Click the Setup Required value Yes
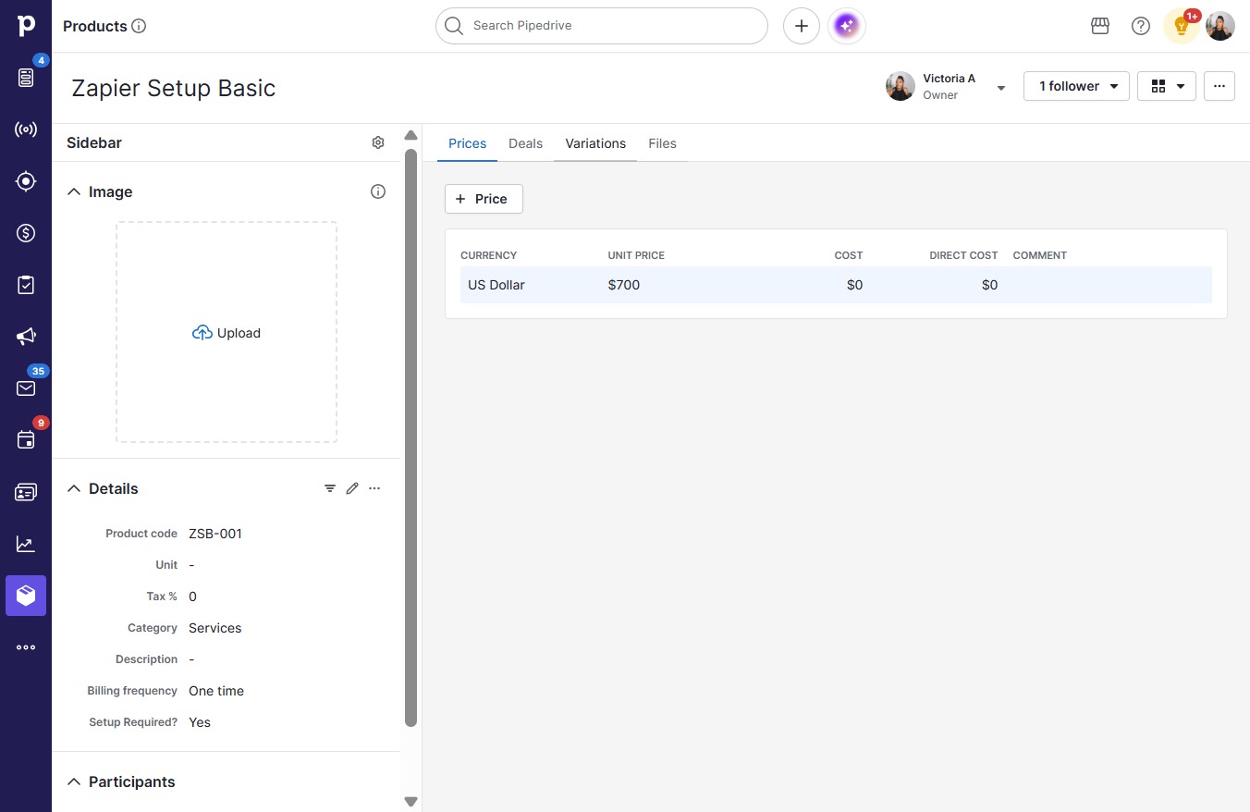 [200, 722]
